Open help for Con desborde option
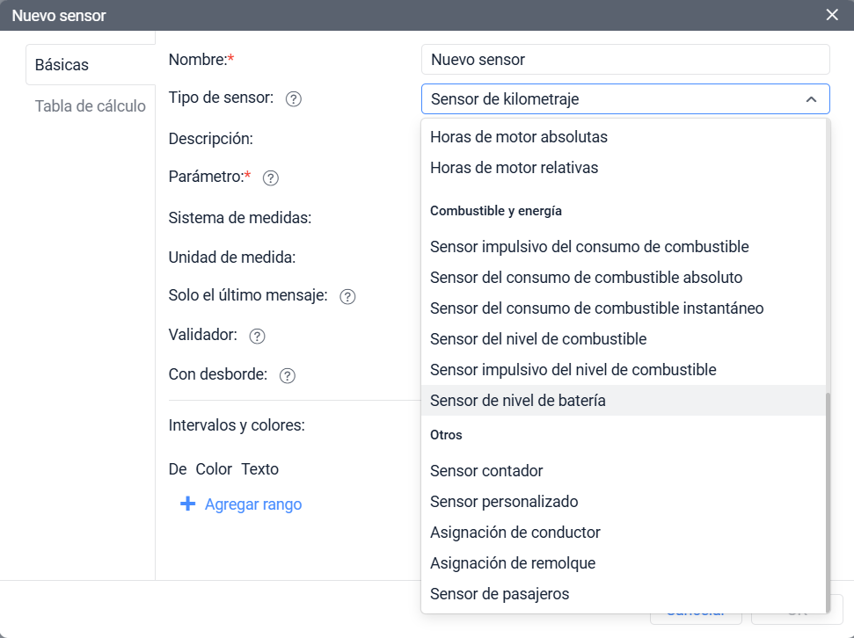The width and height of the screenshot is (854, 638). click(x=287, y=375)
